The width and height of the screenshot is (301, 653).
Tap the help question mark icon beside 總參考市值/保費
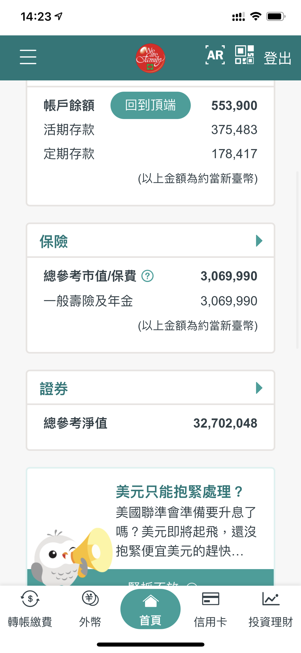click(147, 276)
